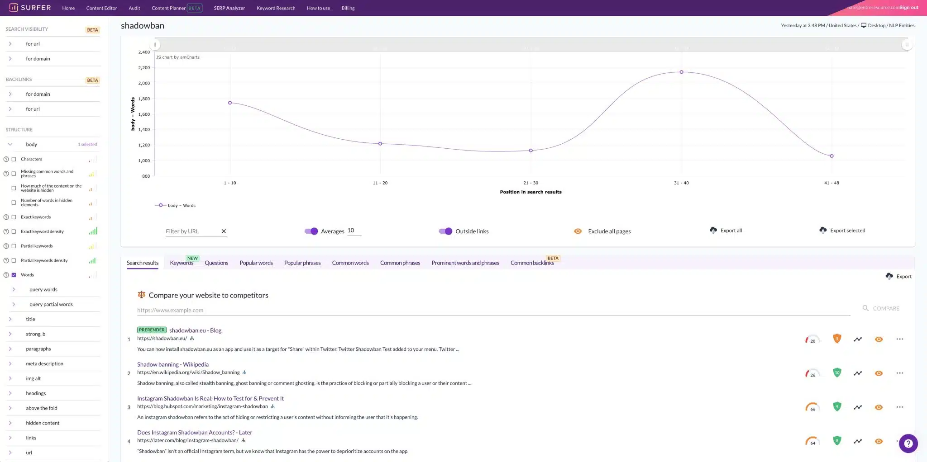Click the Export all cloud icon
This screenshot has width=927, height=462.
713,231
